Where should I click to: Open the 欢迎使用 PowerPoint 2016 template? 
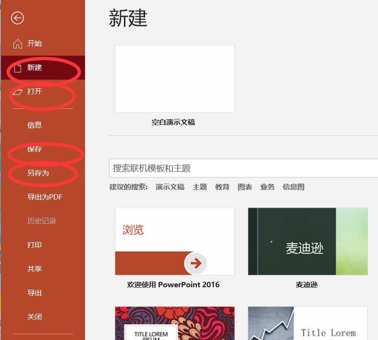click(x=175, y=241)
